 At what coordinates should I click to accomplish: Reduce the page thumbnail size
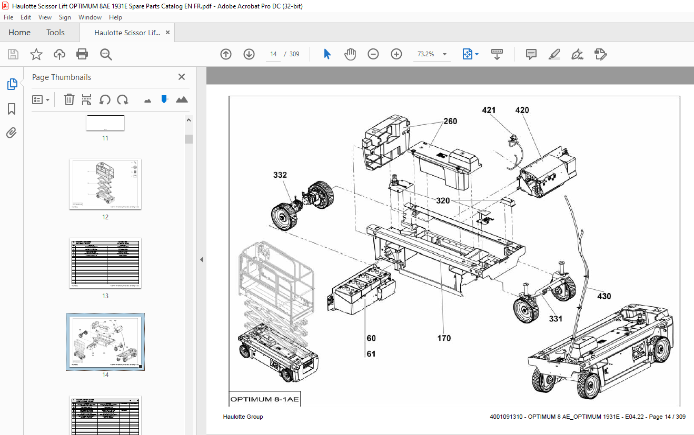pos(147,100)
